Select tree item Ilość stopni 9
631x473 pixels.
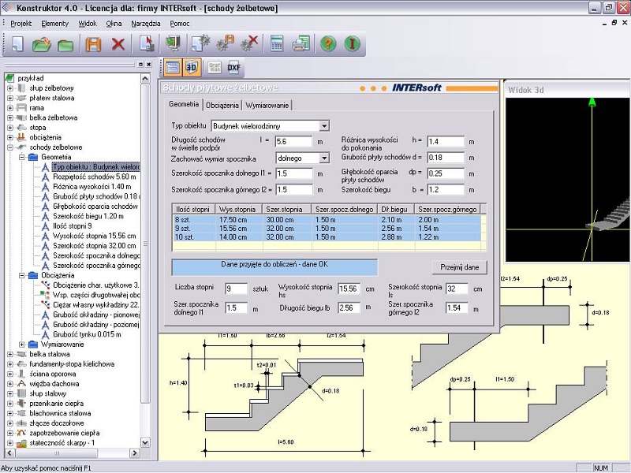(73, 226)
